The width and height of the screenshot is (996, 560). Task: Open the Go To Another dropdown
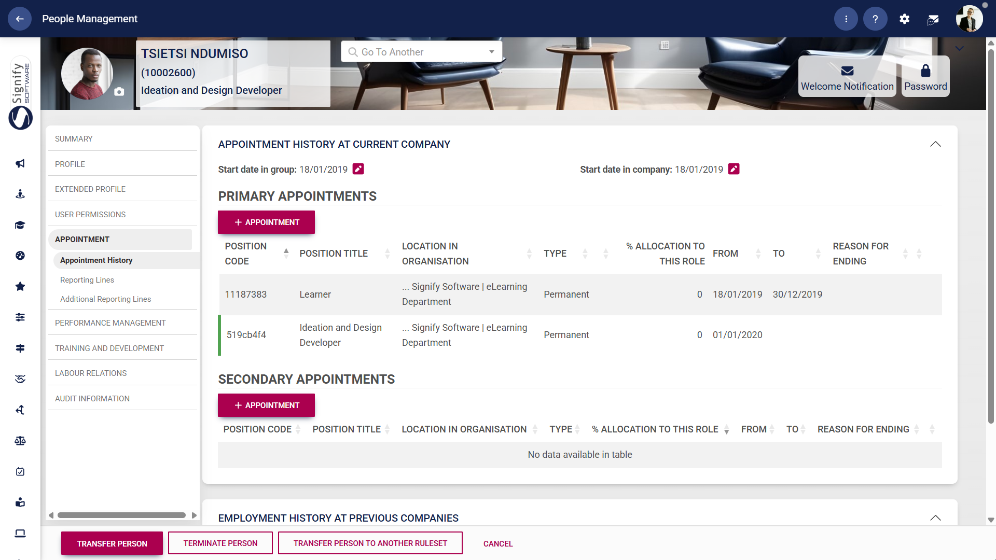(x=491, y=52)
